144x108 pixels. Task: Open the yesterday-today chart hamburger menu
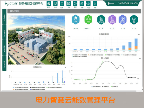pyautogui.click(x=140, y=58)
